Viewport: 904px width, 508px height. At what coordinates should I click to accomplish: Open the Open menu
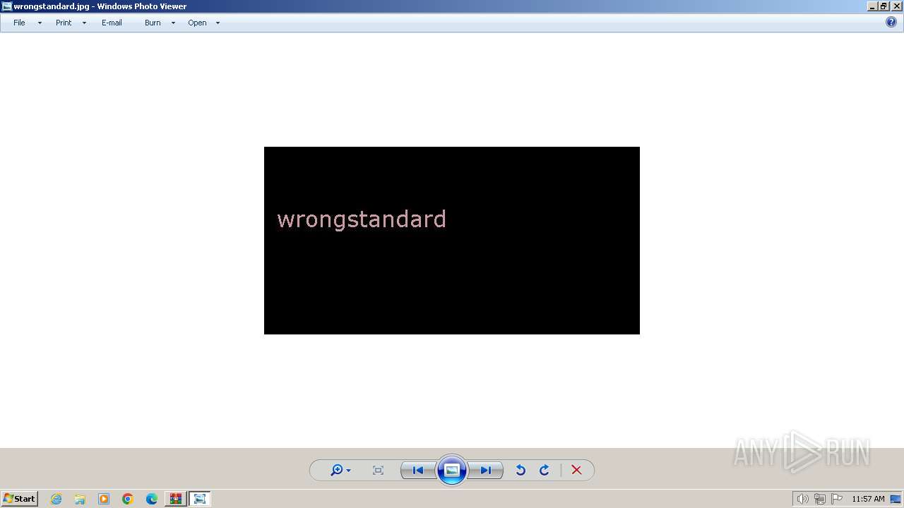(x=197, y=23)
